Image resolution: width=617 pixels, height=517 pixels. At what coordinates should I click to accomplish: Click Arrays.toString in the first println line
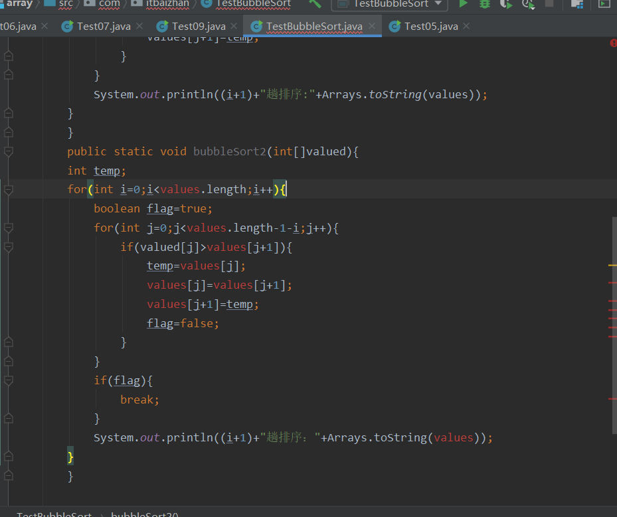pyautogui.click(x=372, y=95)
